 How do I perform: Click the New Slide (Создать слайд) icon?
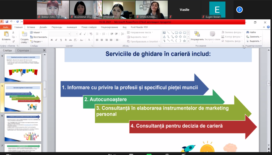point(25,34)
